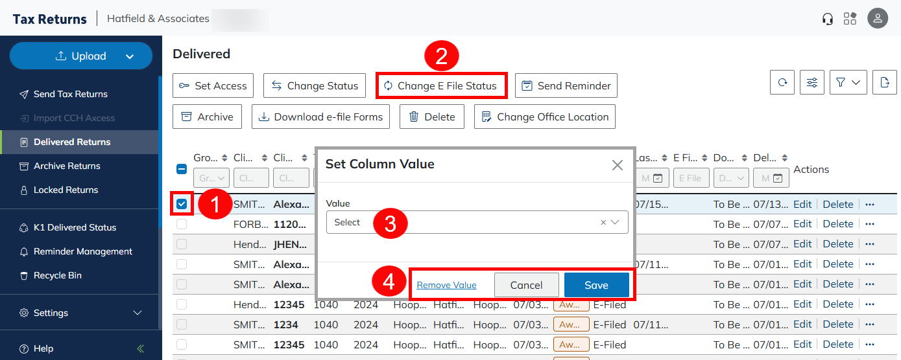Open the column settings sliders icon
This screenshot has width=901, height=360.
[812, 83]
